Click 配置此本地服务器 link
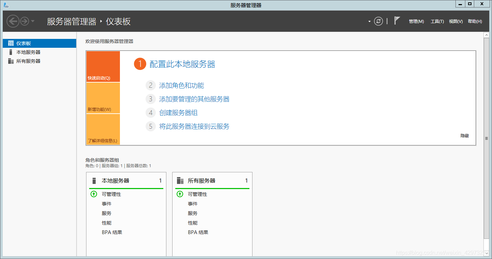Screen dimensions: 492x259 click(182, 64)
